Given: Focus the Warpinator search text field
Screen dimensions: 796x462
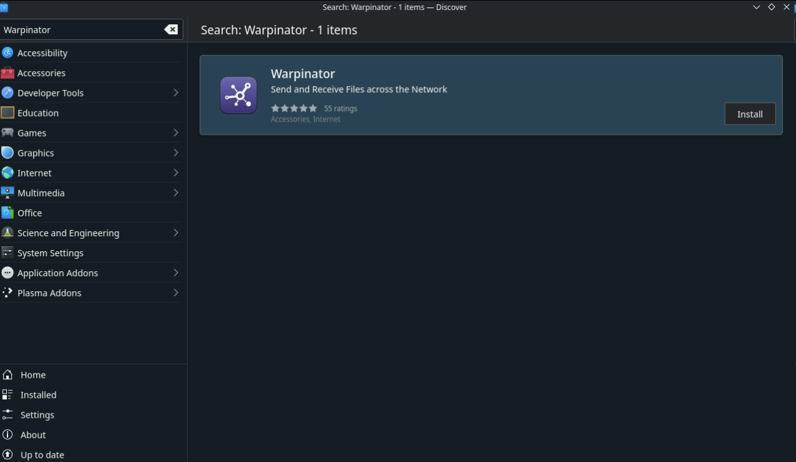Looking at the screenshot, I should 81,30.
